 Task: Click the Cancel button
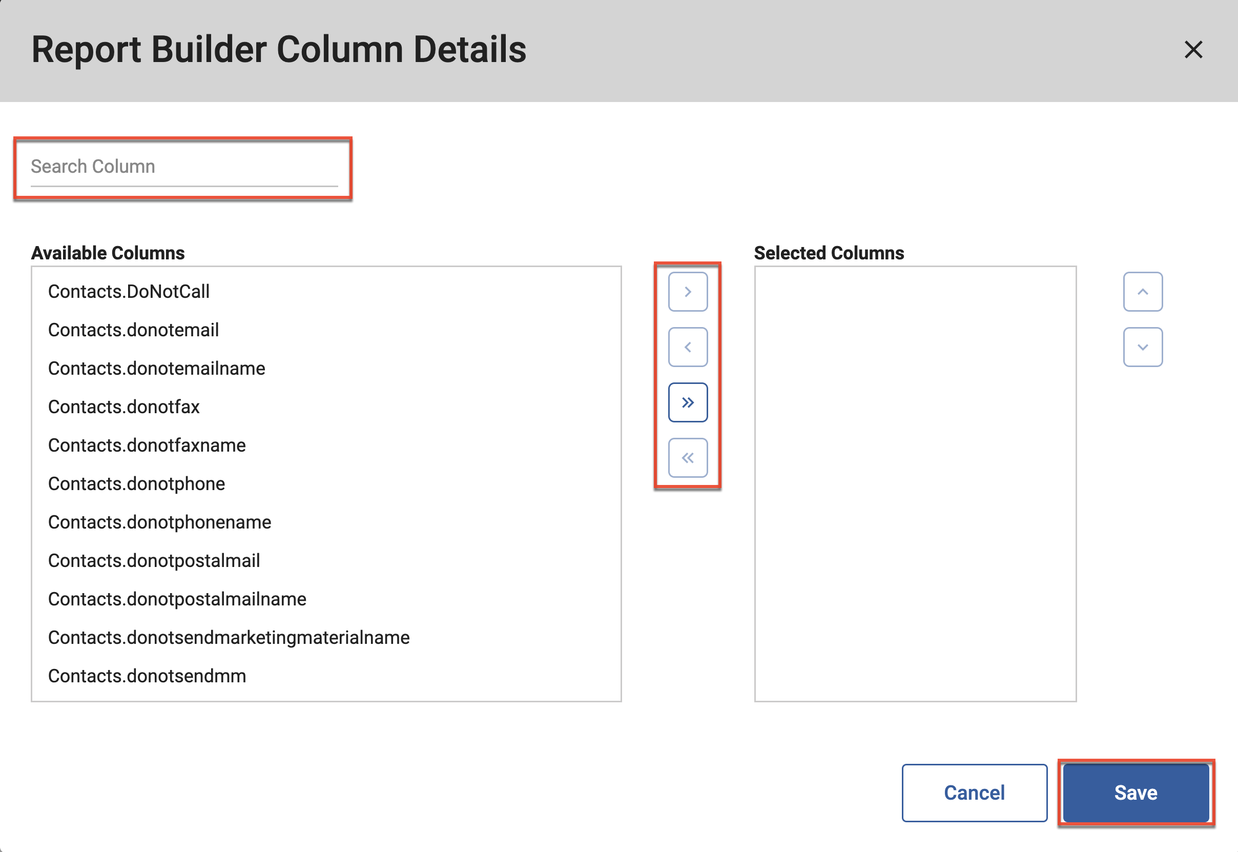[x=974, y=792]
